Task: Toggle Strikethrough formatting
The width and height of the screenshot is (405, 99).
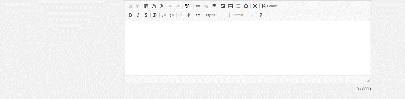Action: click(146, 15)
